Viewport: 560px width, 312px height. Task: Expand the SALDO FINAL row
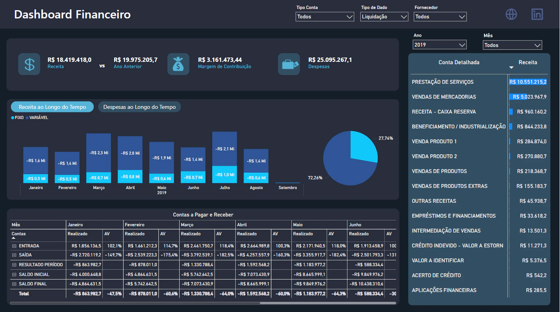pos(14,284)
